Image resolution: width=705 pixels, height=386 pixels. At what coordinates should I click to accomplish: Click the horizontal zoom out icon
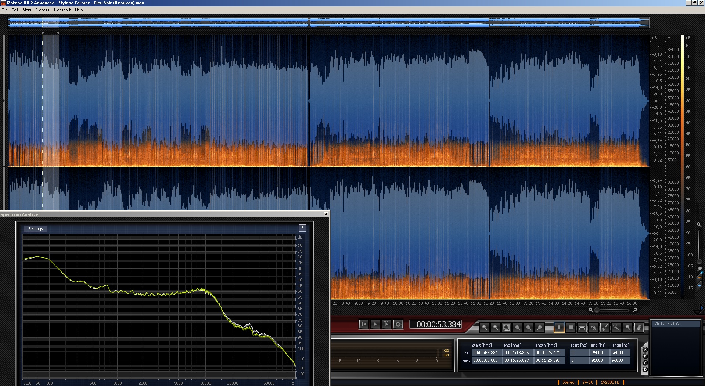[495, 327]
